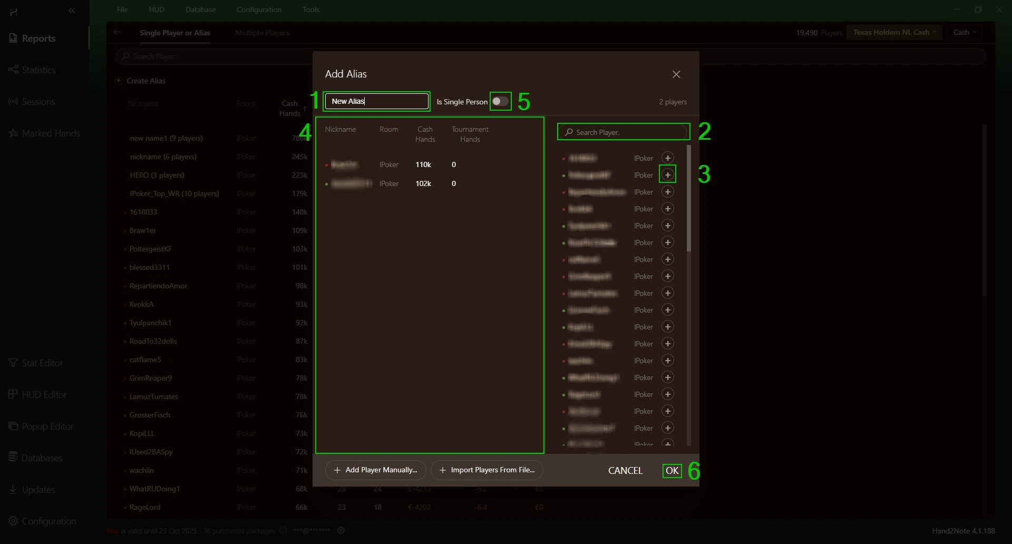
Task: Open the Marked Hands section
Action: point(51,133)
